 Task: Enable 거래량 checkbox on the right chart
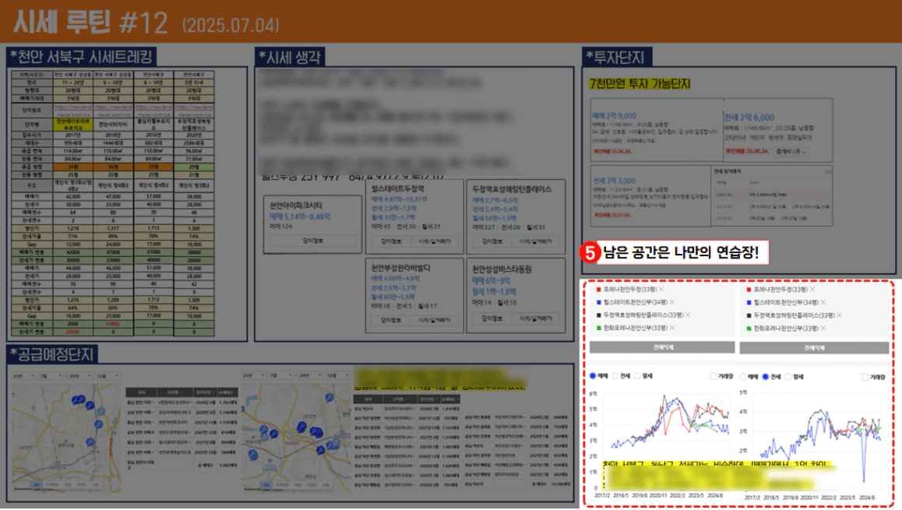865,376
